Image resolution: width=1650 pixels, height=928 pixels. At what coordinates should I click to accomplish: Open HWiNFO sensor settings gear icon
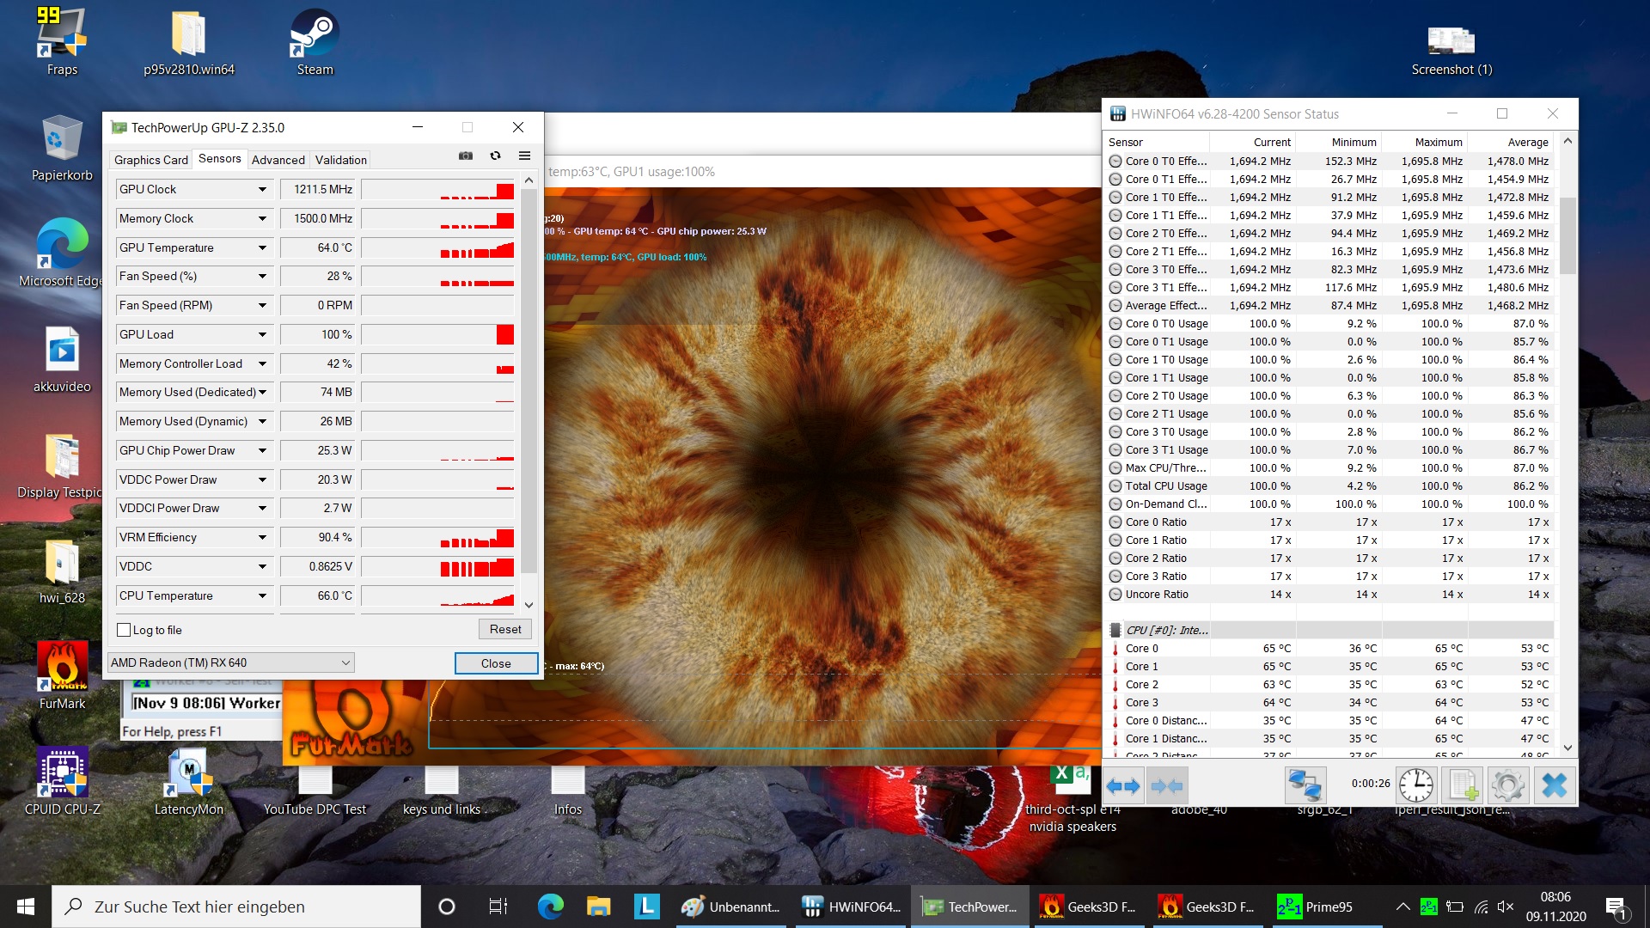tap(1507, 785)
